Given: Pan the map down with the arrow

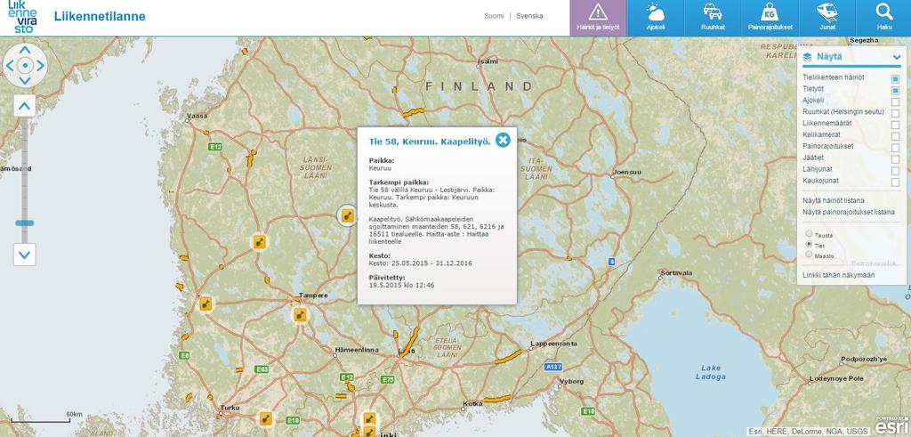Looking at the screenshot, I should (24, 80).
